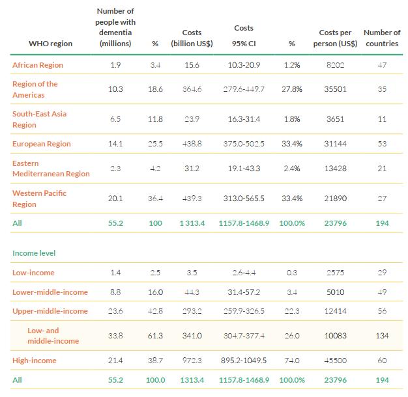Click the European Region row label
The height and width of the screenshot is (397, 408).
[42, 144]
